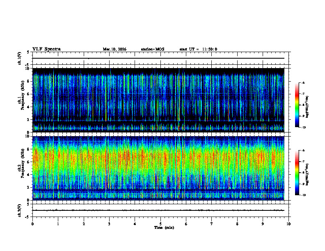Viewport: 325px width, 251px height.
Task: Select the 'start UT = 11:50: 0' text
Action: pyautogui.click(x=198, y=49)
